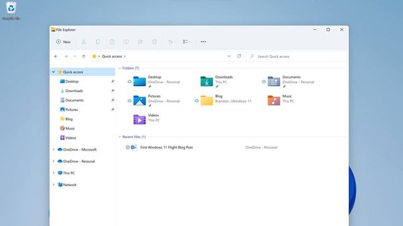Expand the address bar history chevron
The image size is (403, 226).
tap(229, 56)
